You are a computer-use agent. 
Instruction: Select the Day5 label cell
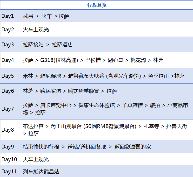point(8,76)
